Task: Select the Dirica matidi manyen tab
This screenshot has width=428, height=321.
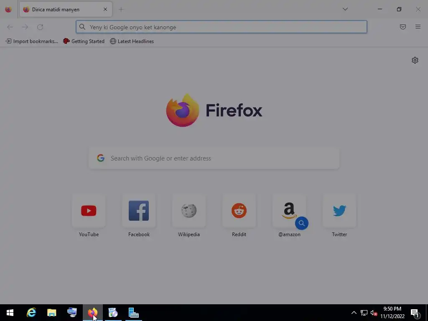Action: [66, 10]
